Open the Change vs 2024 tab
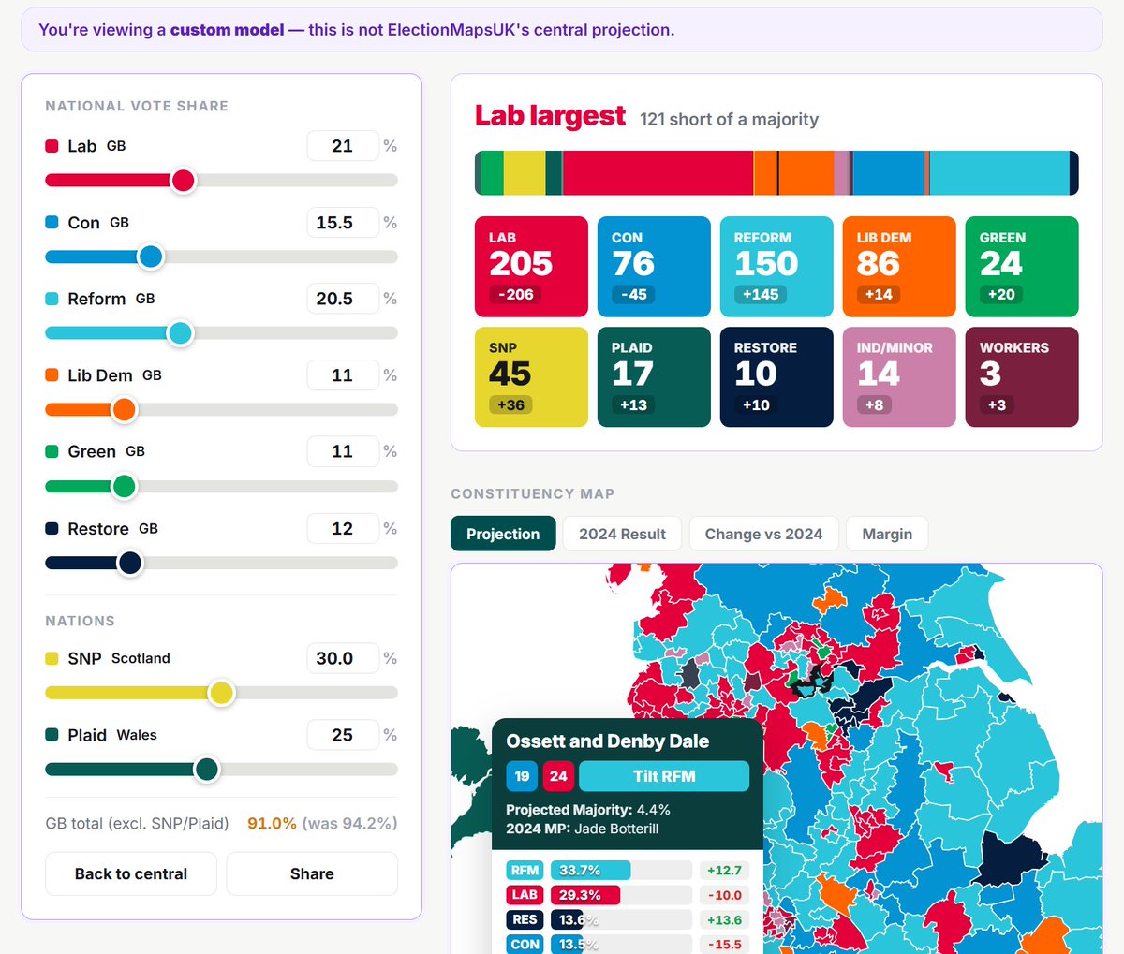The height and width of the screenshot is (954, 1124). click(763, 534)
